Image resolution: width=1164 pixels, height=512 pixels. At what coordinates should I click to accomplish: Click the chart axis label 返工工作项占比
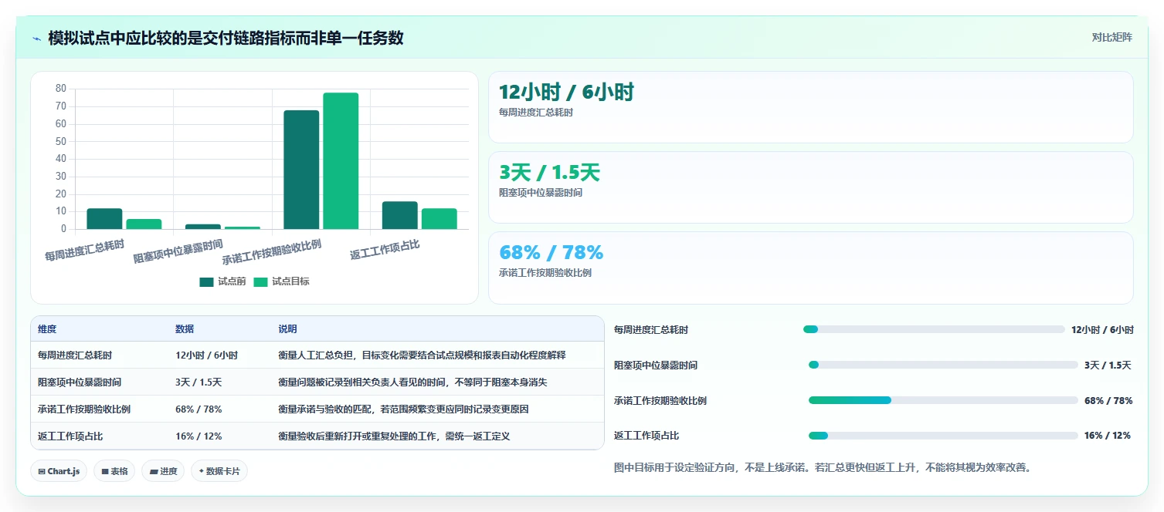click(x=385, y=249)
